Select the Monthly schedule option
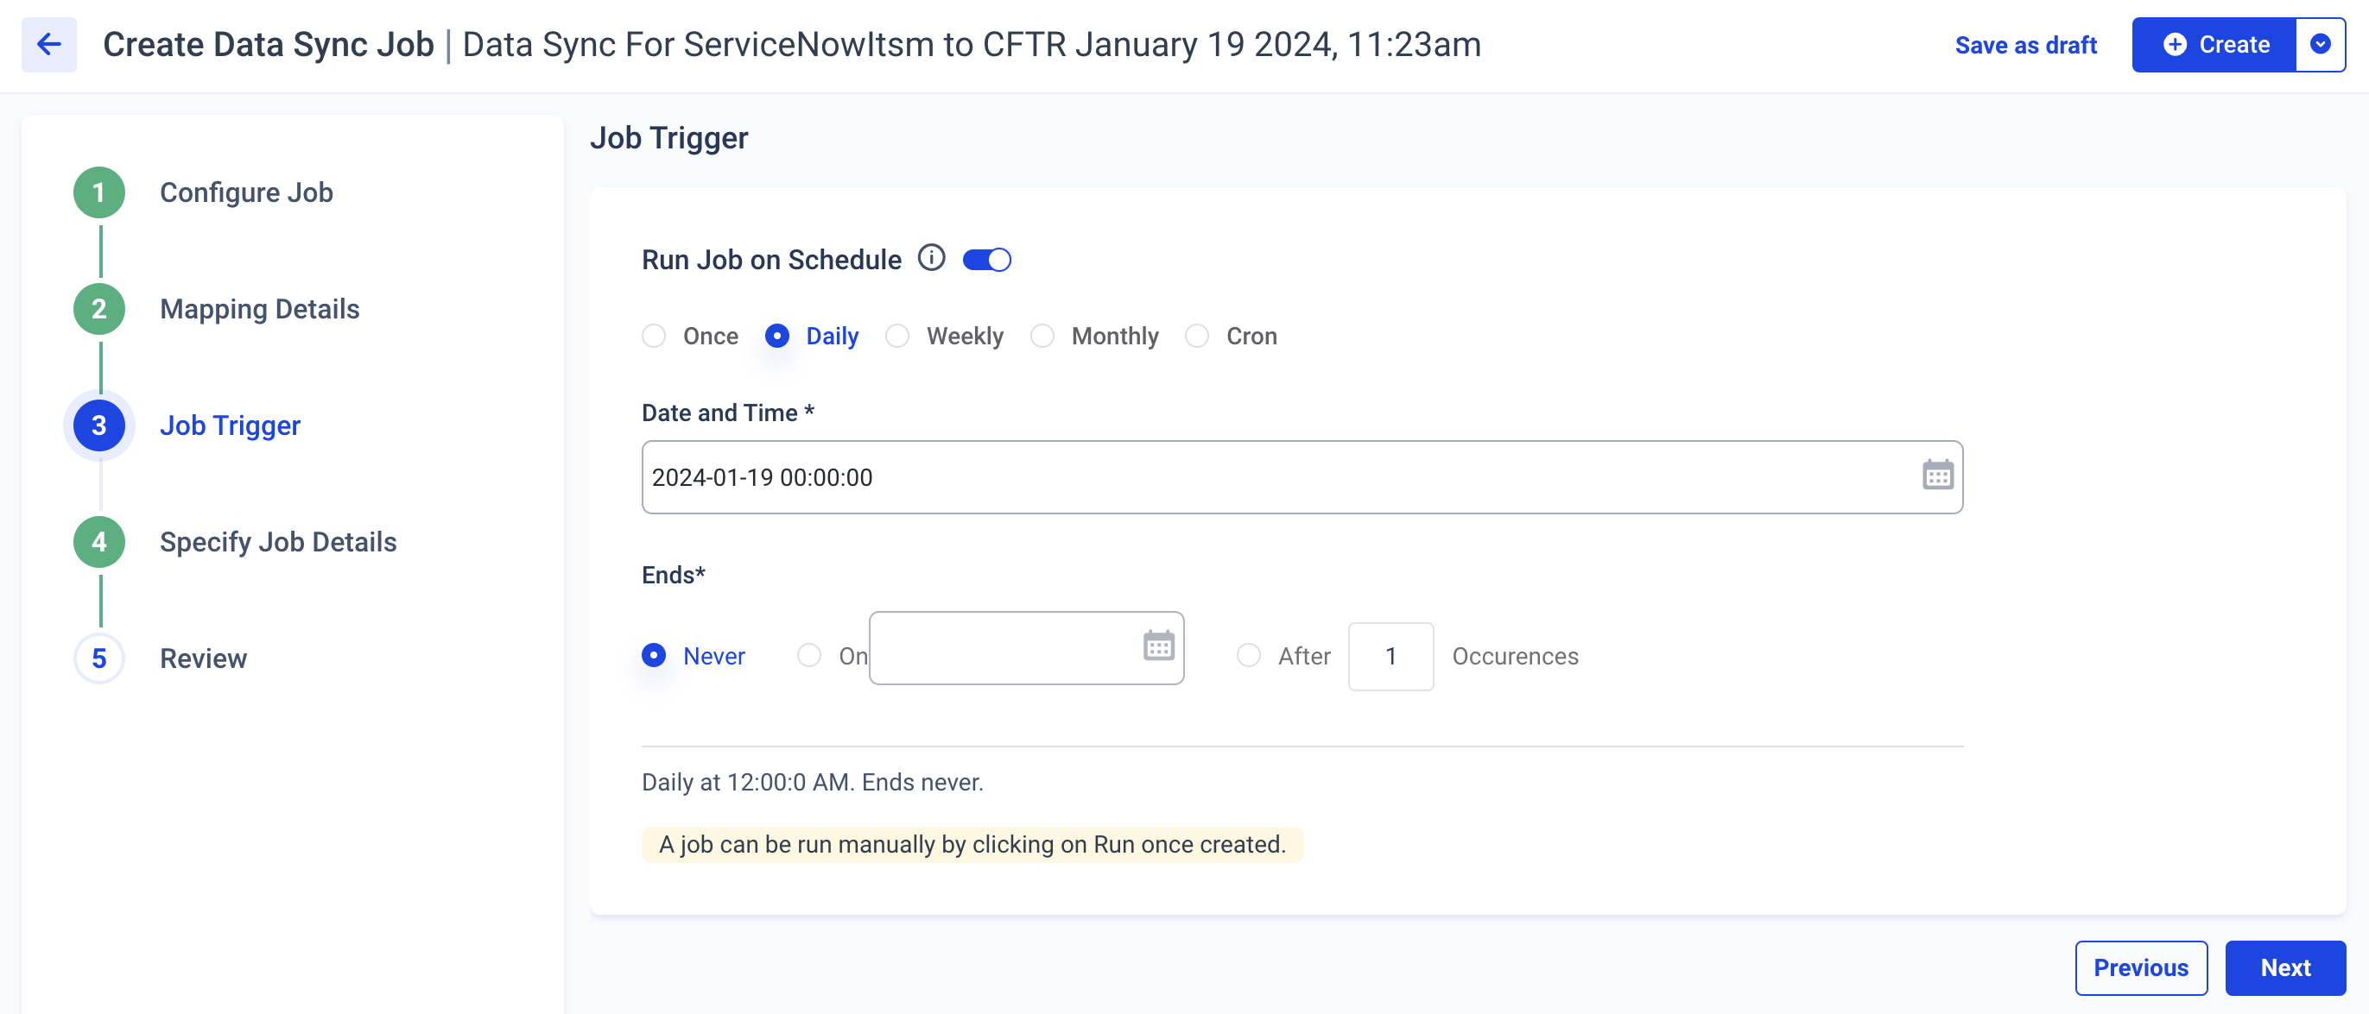Image resolution: width=2369 pixels, height=1014 pixels. point(1044,335)
